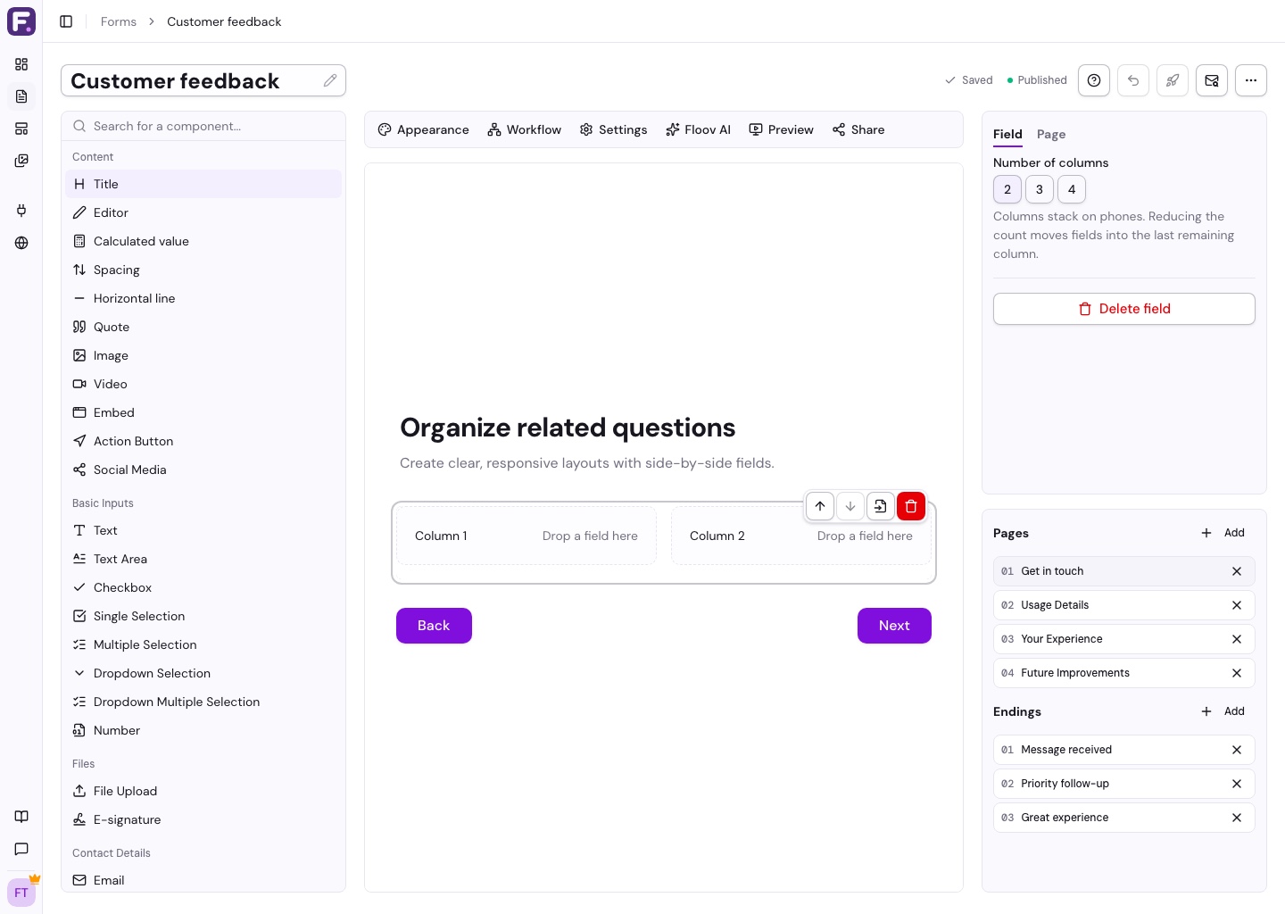Remove the Usage Details page
Viewport: 1285px width, 914px height.
coord(1237,605)
